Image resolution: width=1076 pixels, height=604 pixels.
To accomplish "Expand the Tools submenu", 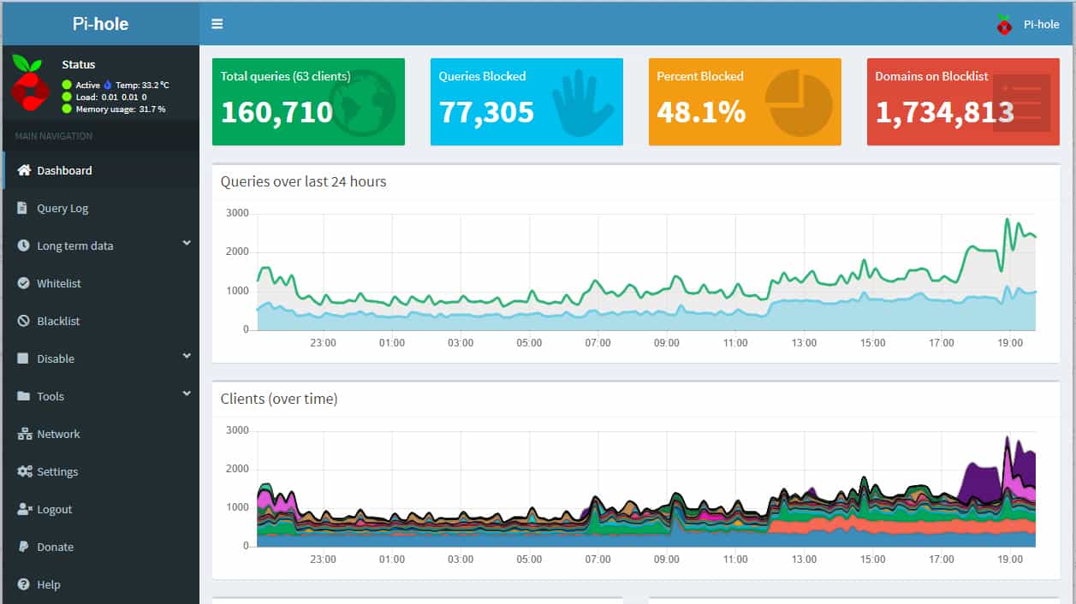I will click(x=187, y=394).
